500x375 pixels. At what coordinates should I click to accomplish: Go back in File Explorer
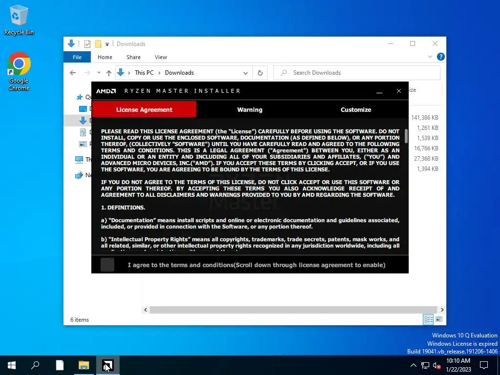[73, 73]
